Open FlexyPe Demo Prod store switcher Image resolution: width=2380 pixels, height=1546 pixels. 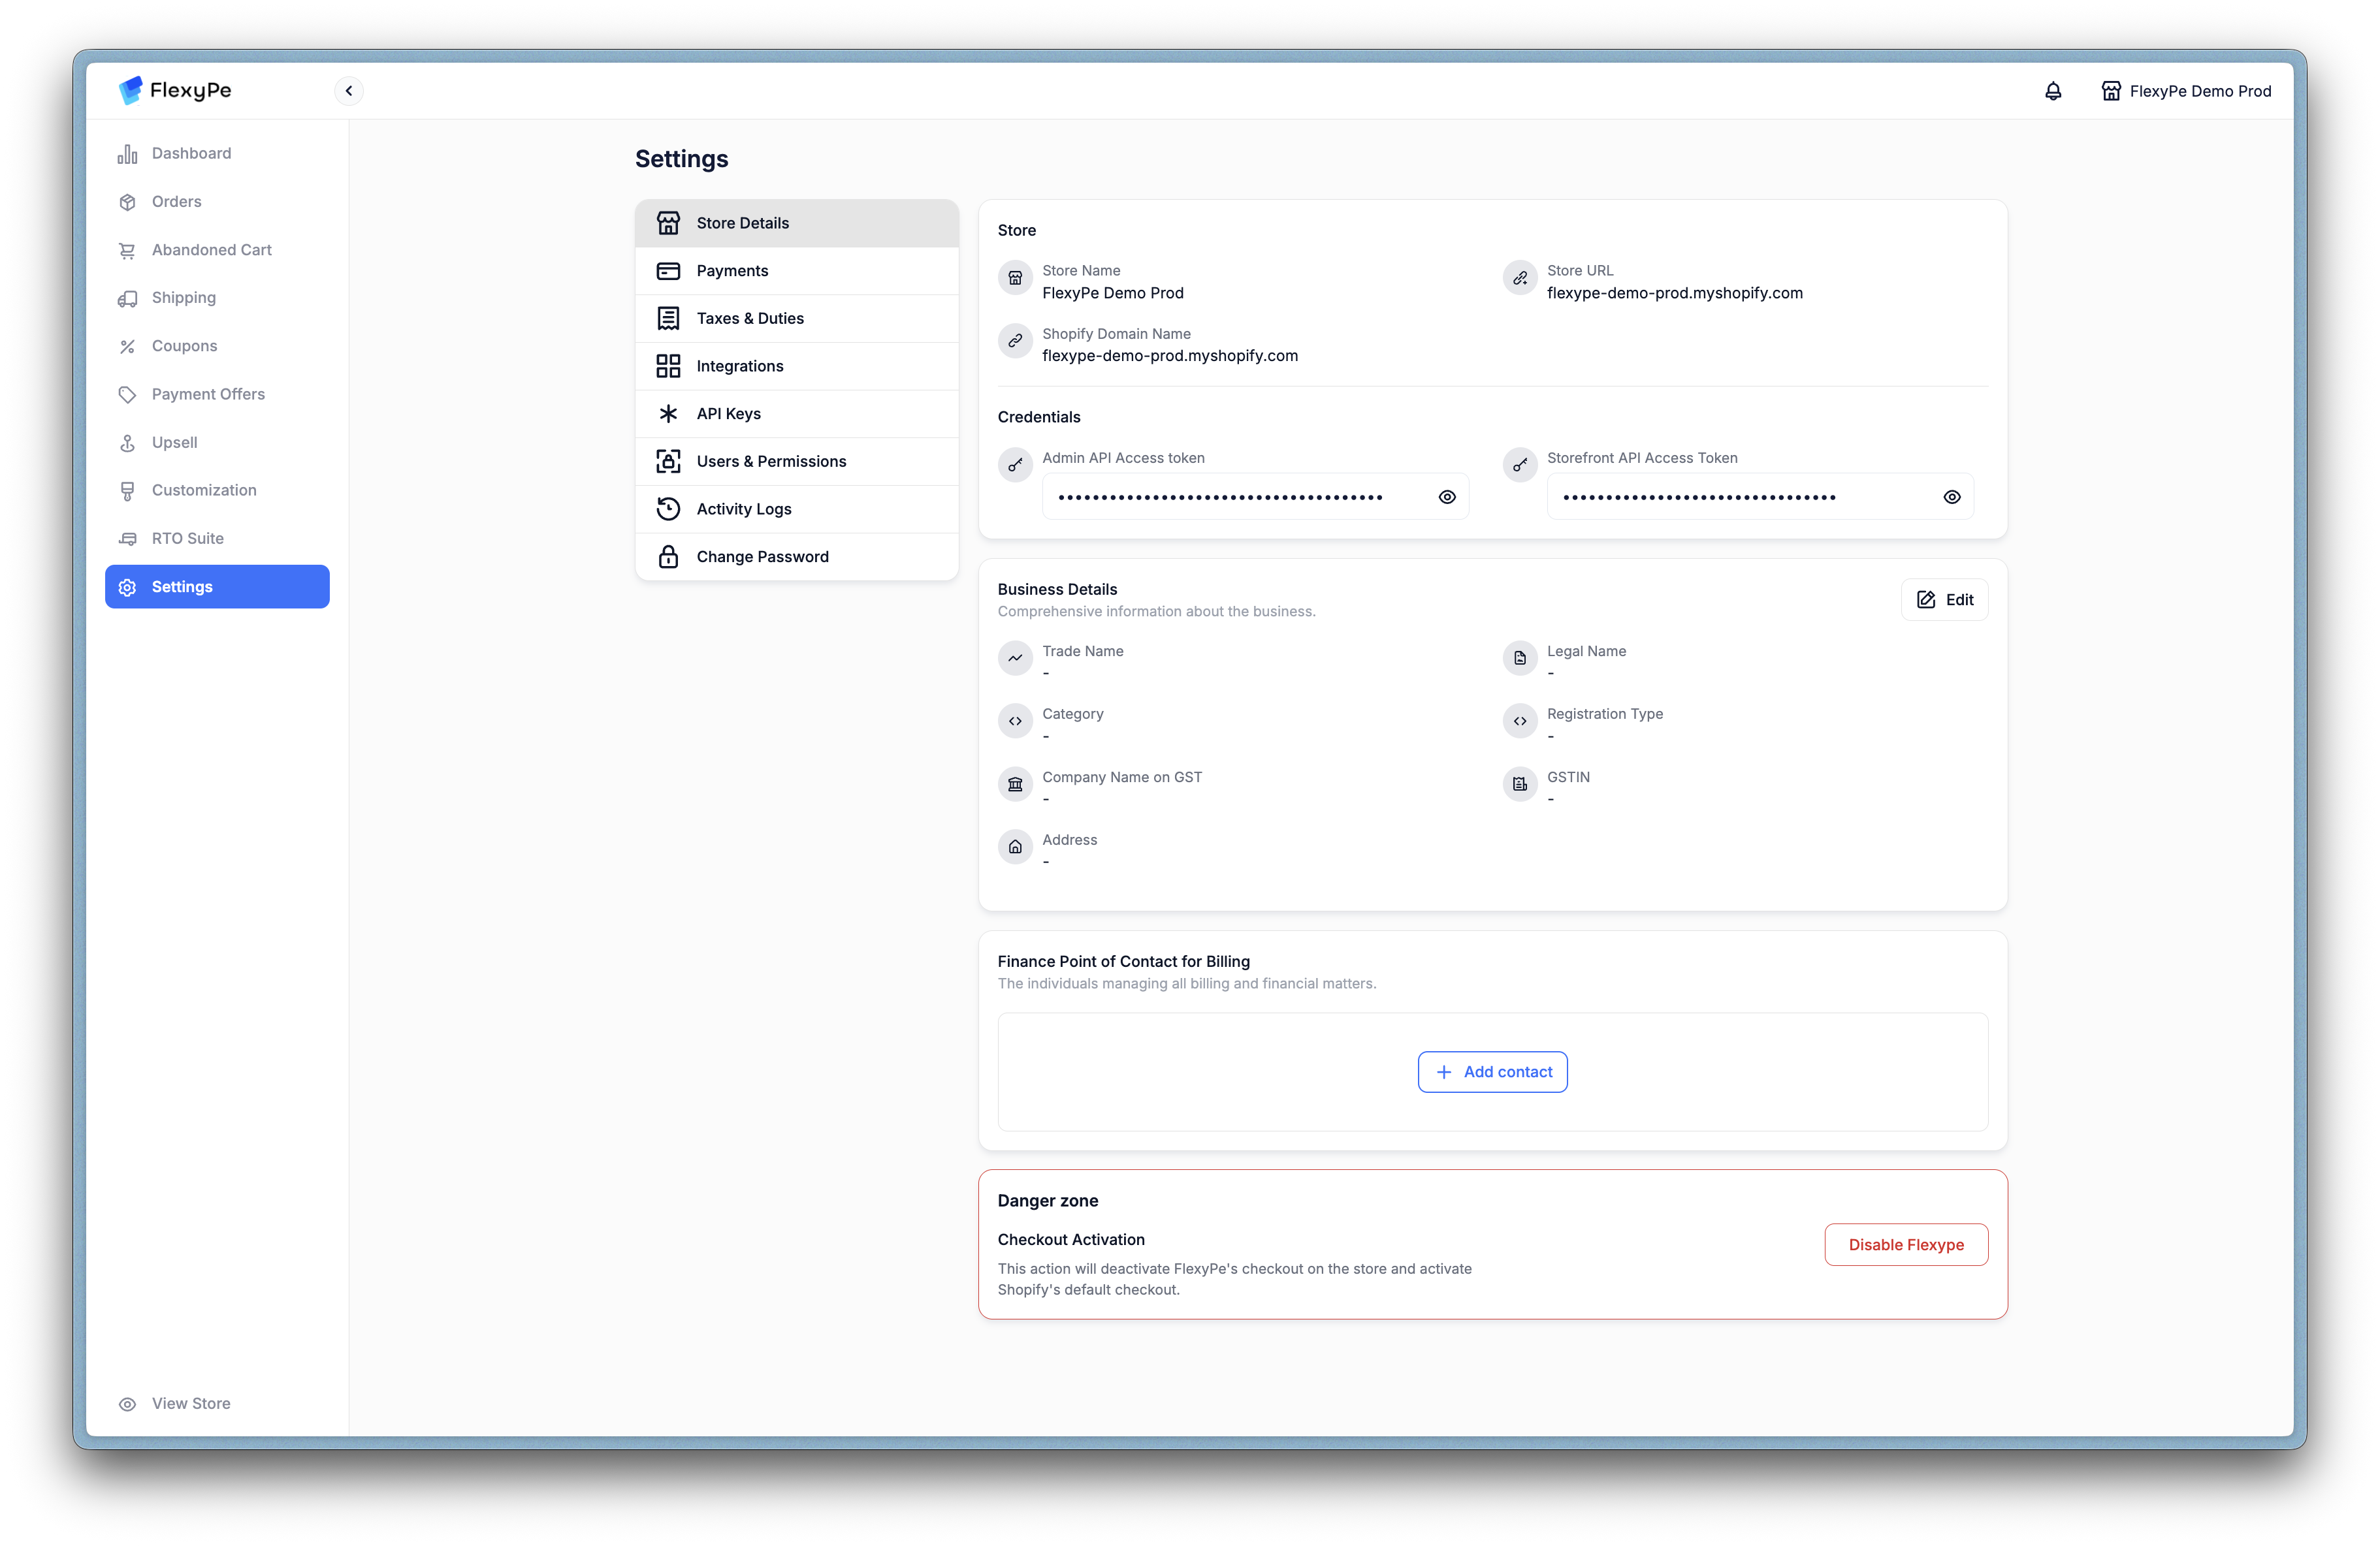click(2186, 91)
